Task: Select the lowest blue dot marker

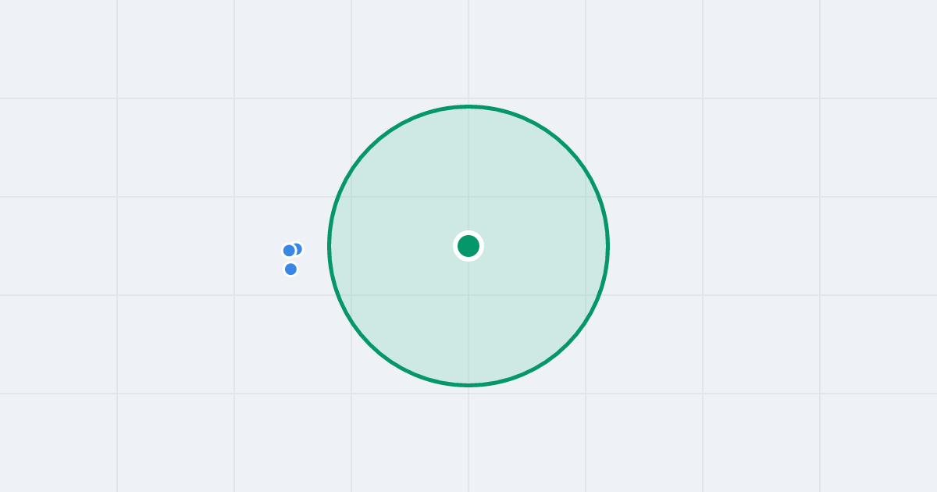Action: coord(290,269)
